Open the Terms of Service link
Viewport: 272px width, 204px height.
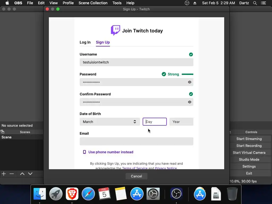135,168
